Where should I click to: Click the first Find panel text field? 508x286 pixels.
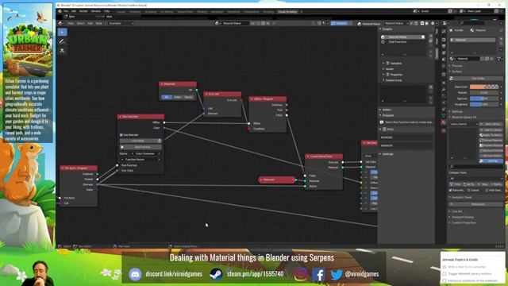click(x=406, y=137)
